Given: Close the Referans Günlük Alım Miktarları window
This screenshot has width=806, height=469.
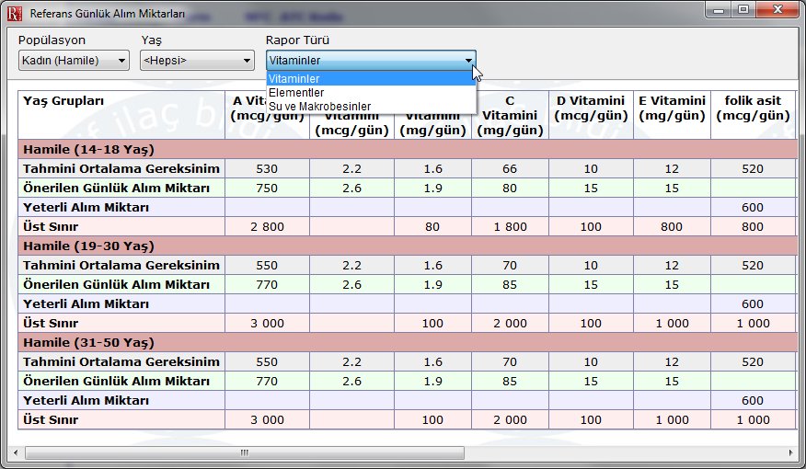Looking at the screenshot, I should [775, 11].
